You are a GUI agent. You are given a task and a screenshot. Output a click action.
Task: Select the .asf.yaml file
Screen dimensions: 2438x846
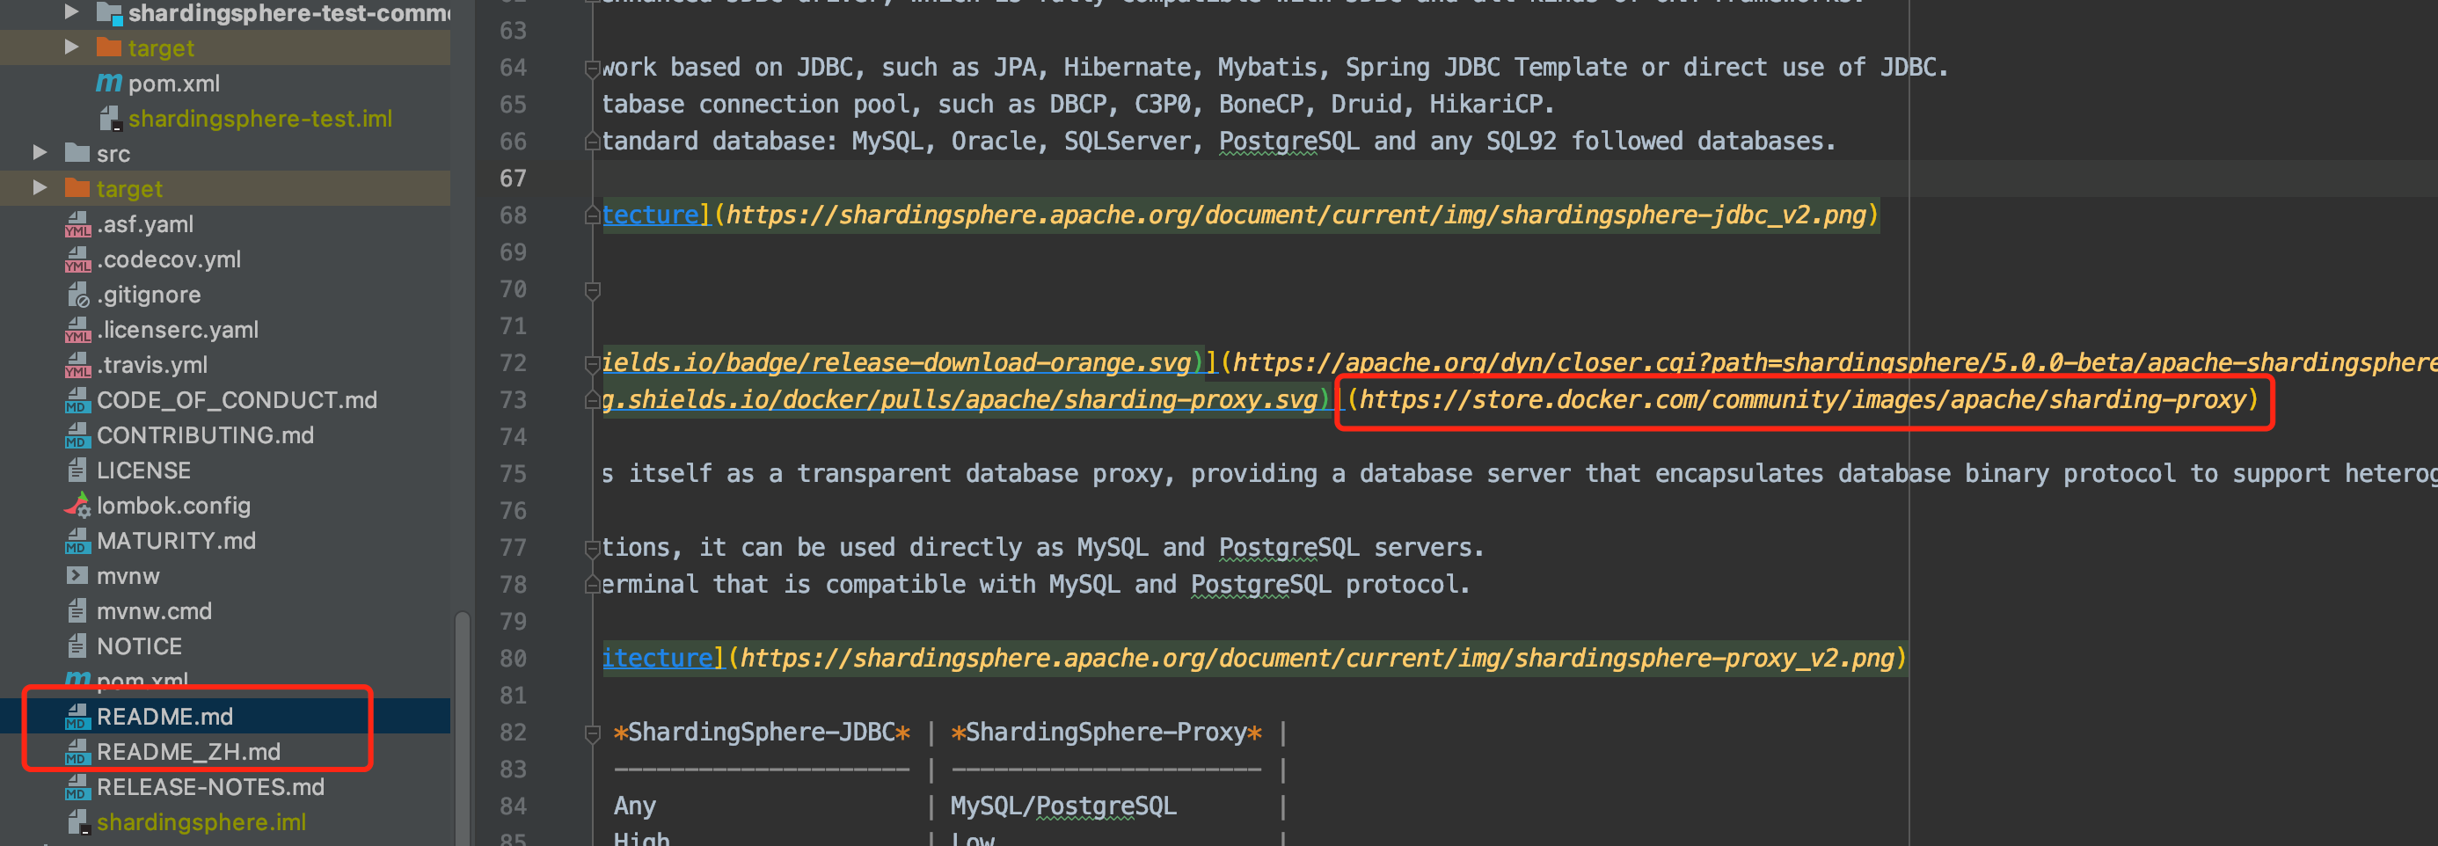point(145,224)
